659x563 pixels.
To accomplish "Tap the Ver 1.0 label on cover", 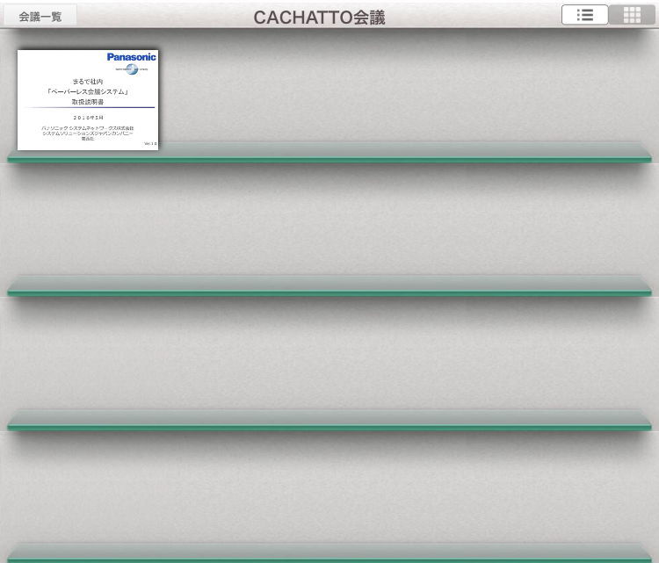I will (150, 143).
